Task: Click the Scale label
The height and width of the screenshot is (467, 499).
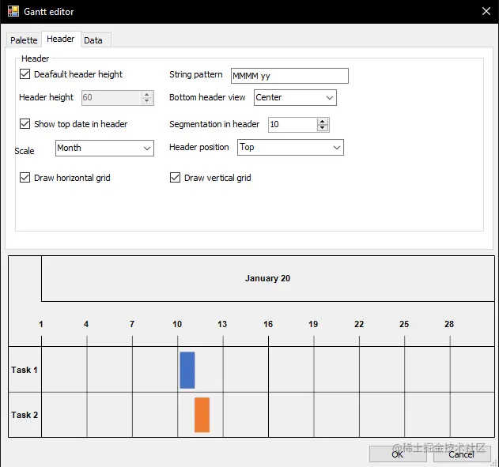Action: click(x=25, y=151)
